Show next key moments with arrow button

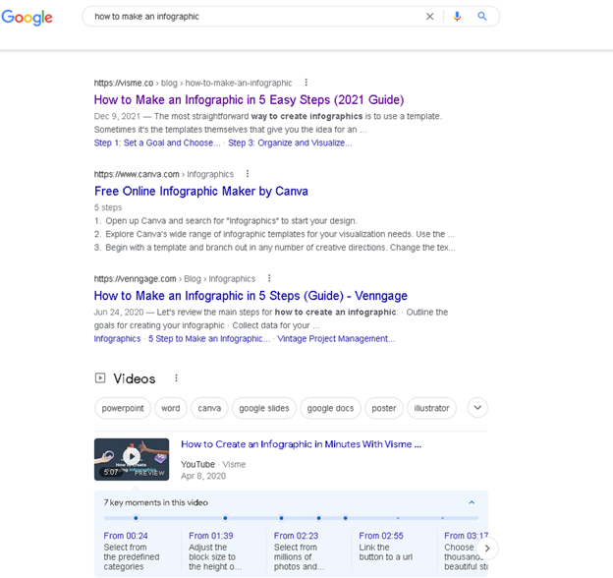(x=487, y=549)
